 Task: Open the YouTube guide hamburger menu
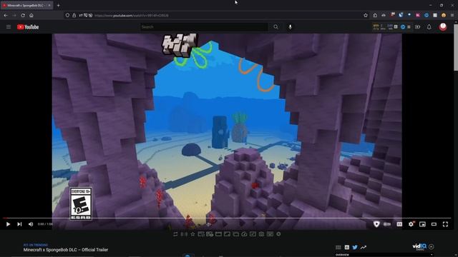pos(9,27)
